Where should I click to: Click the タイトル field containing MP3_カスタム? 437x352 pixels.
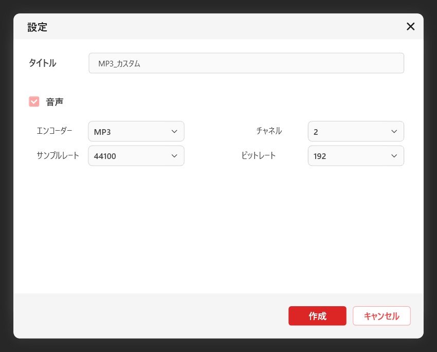pos(246,63)
